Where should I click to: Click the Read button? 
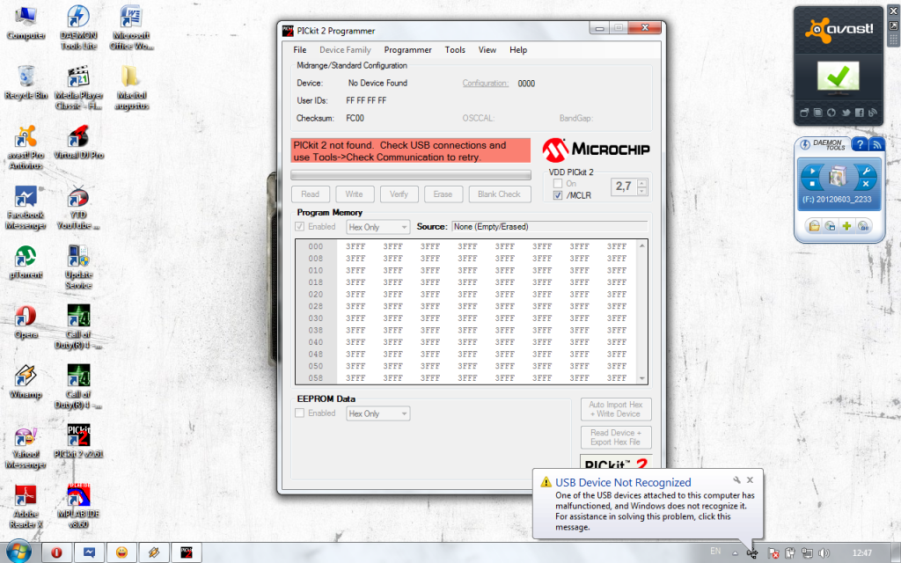(311, 194)
